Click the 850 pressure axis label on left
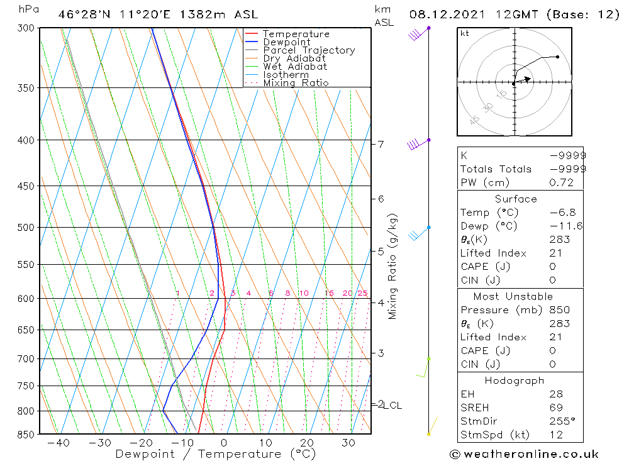The image size is (629, 461). [x=26, y=435]
